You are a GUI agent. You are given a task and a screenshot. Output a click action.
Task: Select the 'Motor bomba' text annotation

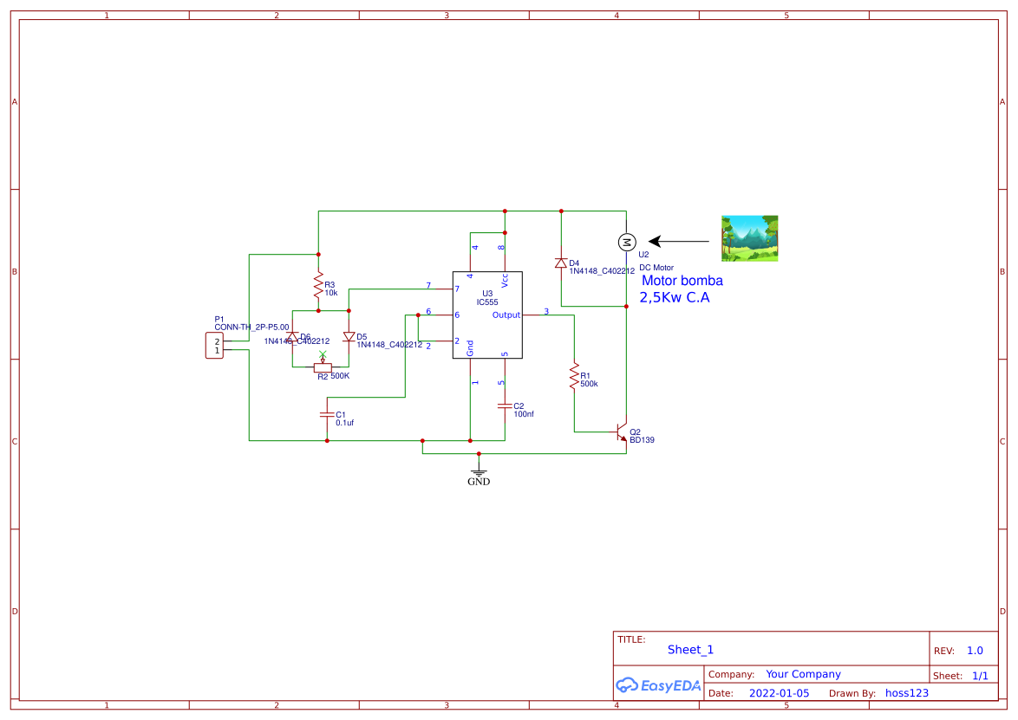click(x=682, y=280)
